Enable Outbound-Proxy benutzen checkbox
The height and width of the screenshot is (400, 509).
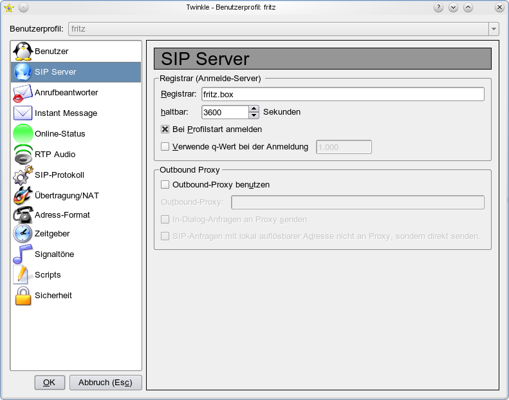[165, 185]
